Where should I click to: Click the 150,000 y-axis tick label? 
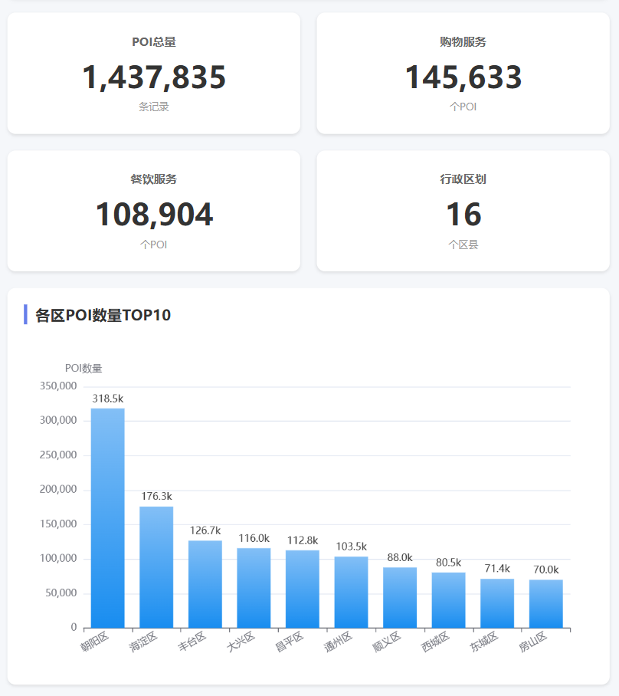58,524
